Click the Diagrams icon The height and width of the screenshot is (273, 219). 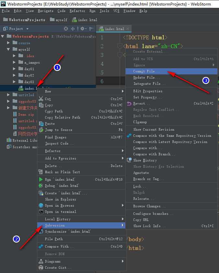pos(41,261)
